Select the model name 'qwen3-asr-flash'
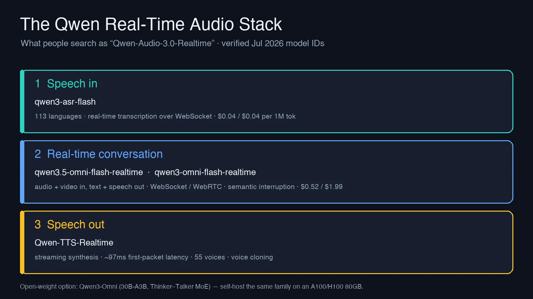This screenshot has height=299, width=533. 65,102
